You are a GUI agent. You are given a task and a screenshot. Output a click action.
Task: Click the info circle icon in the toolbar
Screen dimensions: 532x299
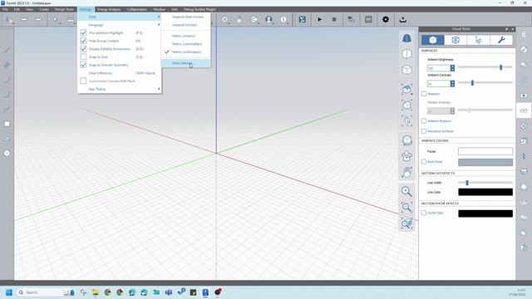283,20
